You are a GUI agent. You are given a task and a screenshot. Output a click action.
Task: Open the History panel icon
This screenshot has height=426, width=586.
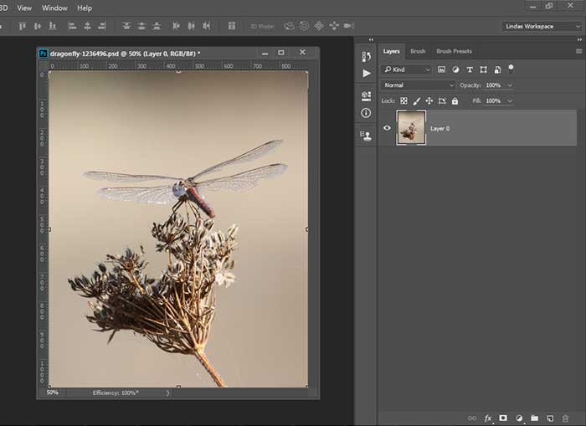(367, 56)
